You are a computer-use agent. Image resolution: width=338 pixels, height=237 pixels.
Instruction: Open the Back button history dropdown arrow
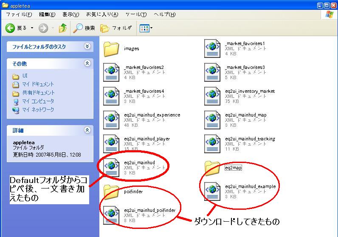coord(32,28)
